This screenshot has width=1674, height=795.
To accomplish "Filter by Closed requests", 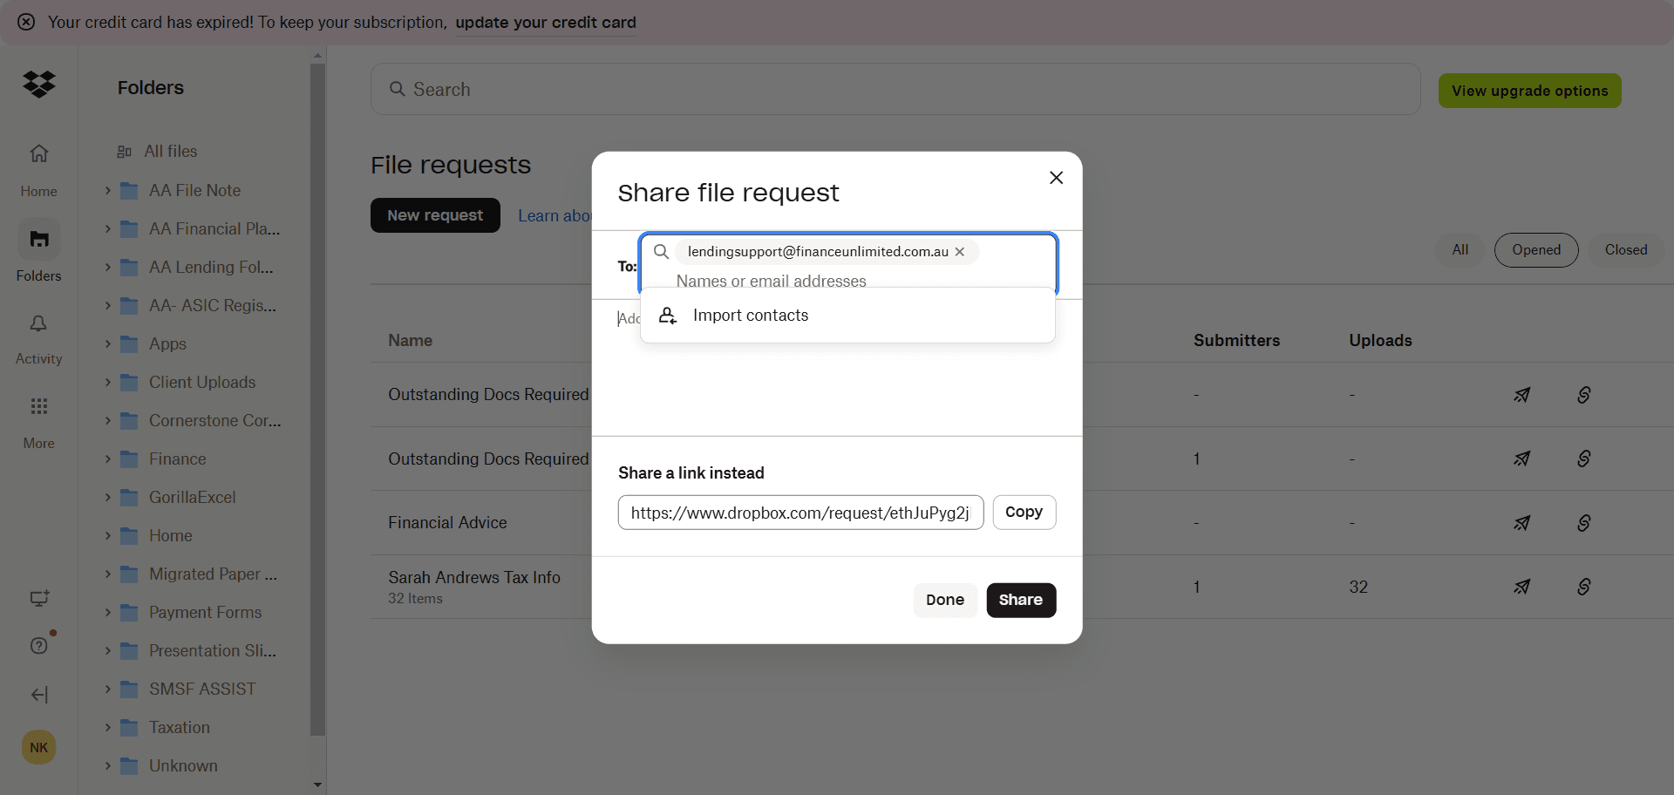I will pos(1626,250).
